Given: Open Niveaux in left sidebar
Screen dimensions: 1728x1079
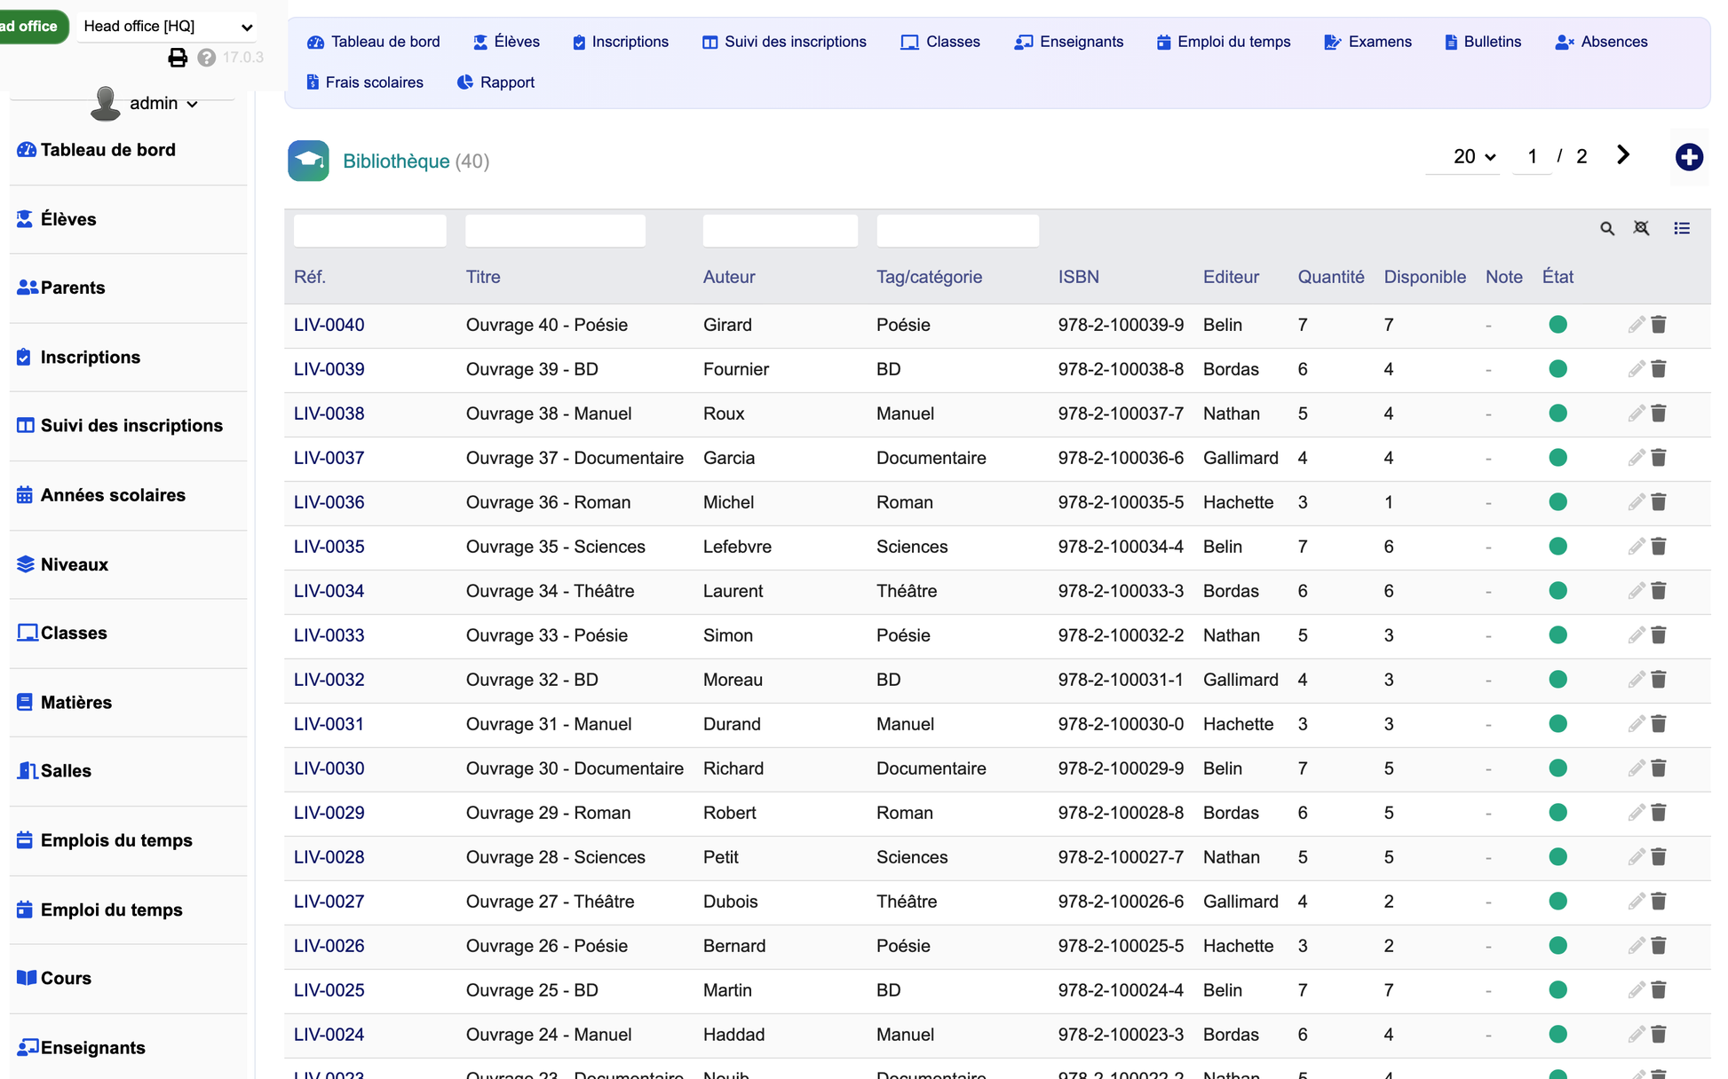Looking at the screenshot, I should pos(63,564).
